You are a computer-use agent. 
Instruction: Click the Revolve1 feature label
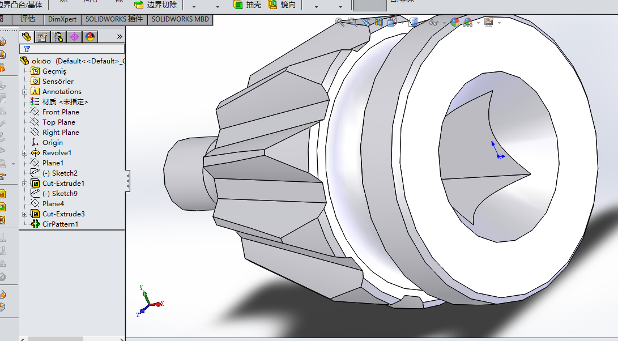click(57, 152)
